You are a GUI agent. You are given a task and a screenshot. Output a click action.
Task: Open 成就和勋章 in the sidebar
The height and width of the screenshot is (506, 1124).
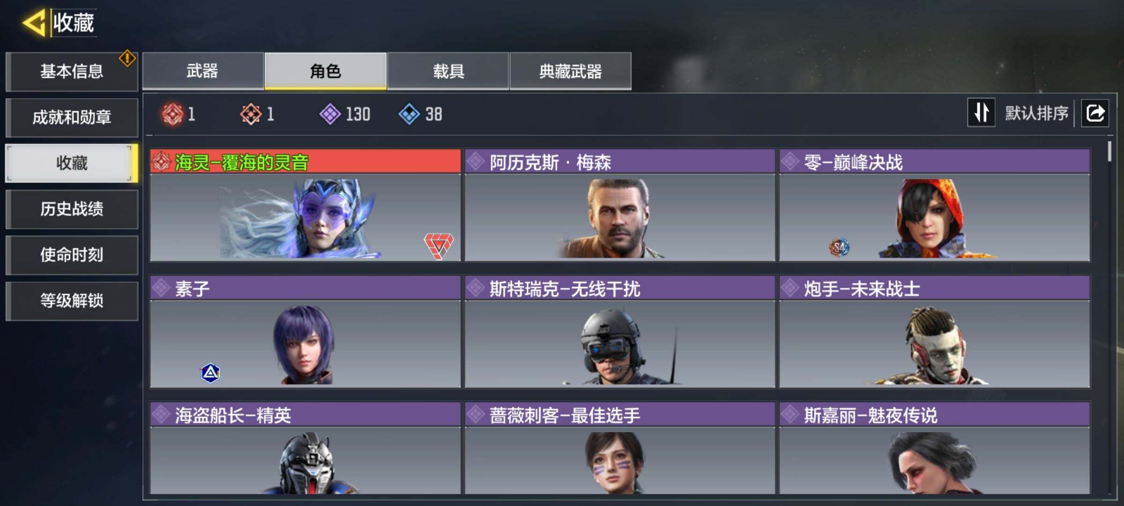point(72,117)
